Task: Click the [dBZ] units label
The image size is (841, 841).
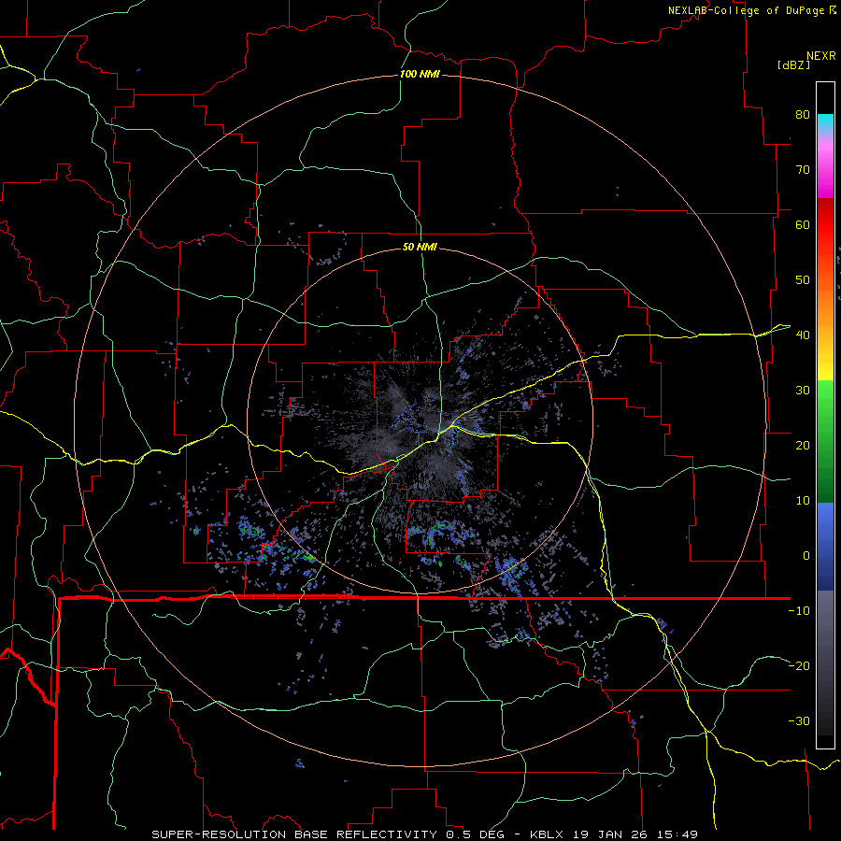Action: 793,64
